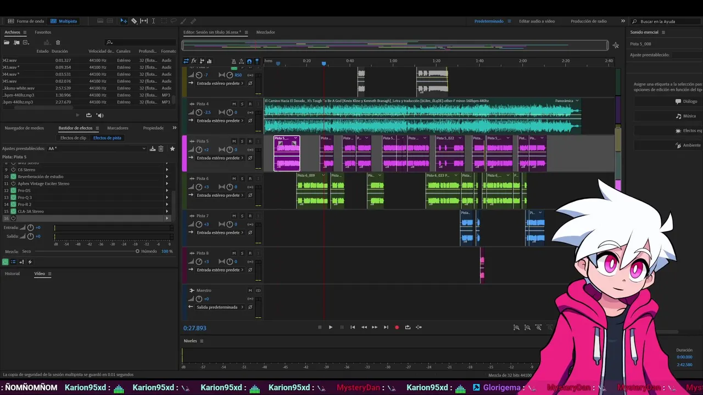Toggle loop playback in transport bar
703x395 pixels.
tap(408, 327)
